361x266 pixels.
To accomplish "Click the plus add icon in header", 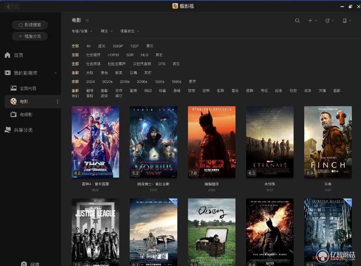I will [x=310, y=20].
